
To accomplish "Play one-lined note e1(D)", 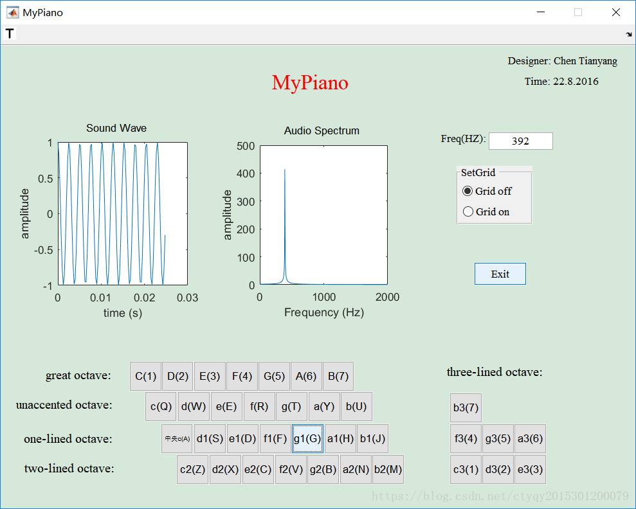I will tap(242, 438).
